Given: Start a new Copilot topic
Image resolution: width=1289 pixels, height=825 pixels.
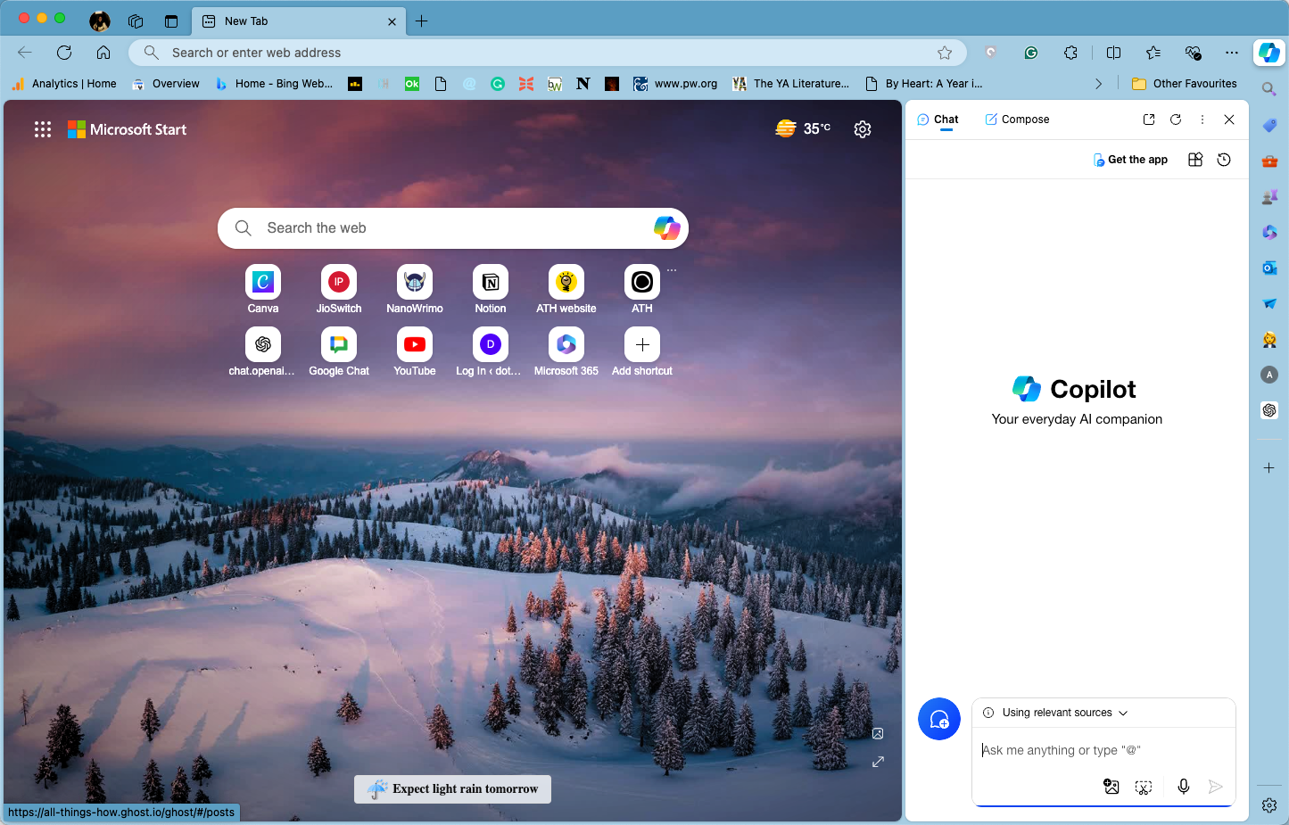Looking at the screenshot, I should [939, 719].
